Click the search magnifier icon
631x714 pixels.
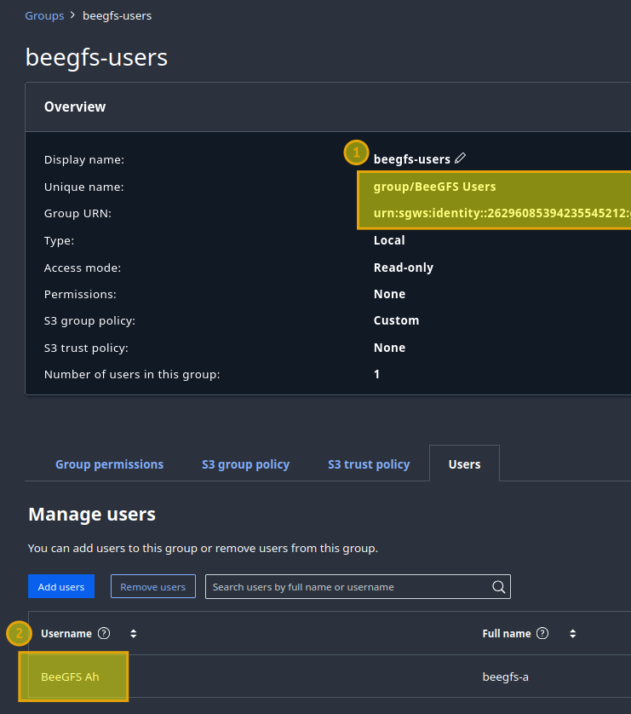499,587
